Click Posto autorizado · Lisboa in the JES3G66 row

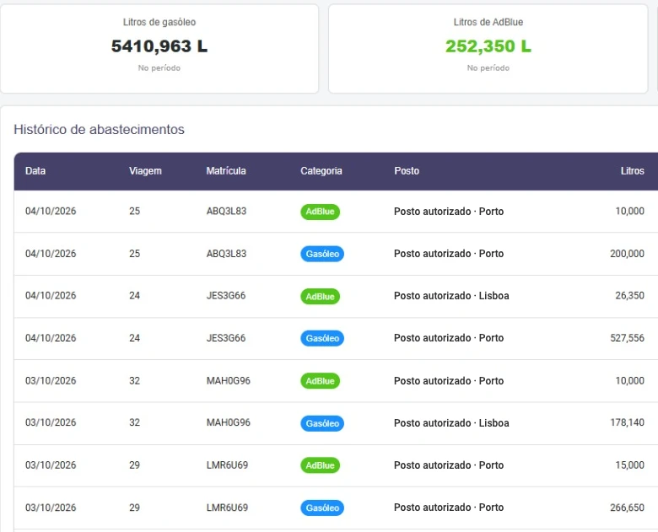click(x=451, y=296)
